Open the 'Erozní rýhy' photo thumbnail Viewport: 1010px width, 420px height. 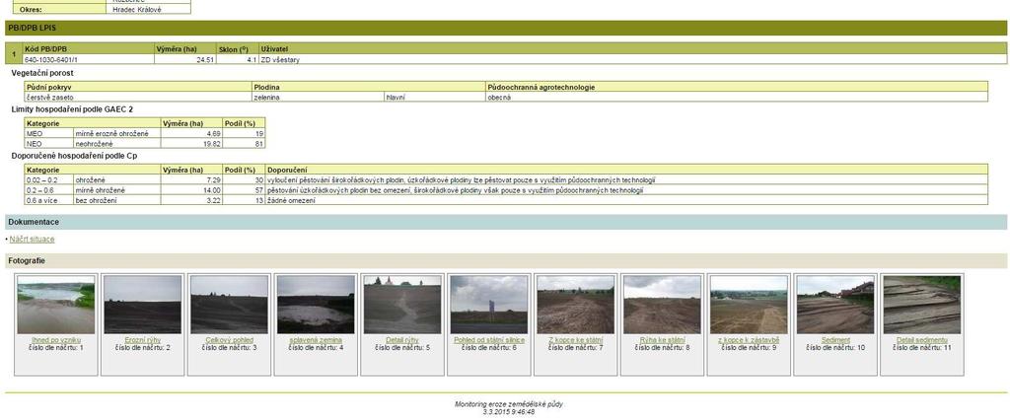(x=142, y=305)
